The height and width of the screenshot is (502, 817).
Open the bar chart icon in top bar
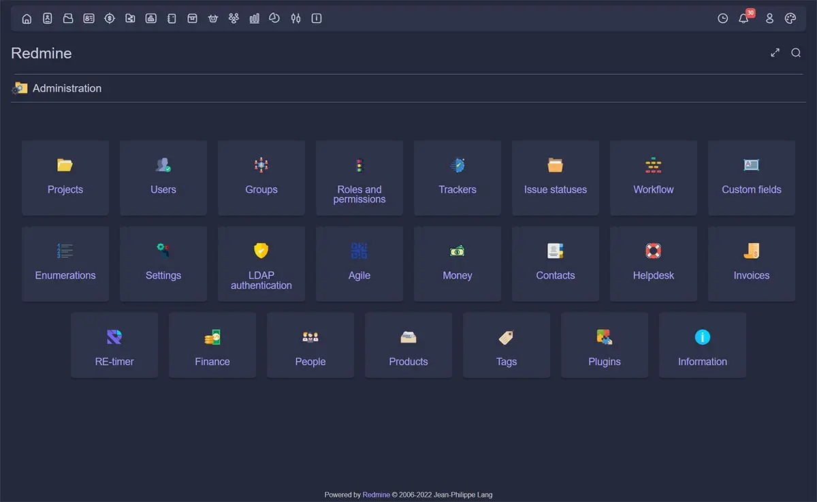click(254, 18)
